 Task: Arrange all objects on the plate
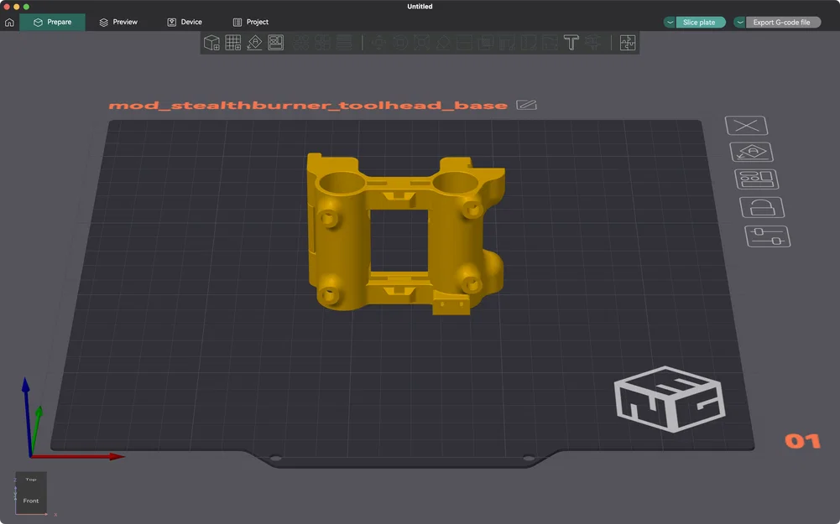(275, 42)
